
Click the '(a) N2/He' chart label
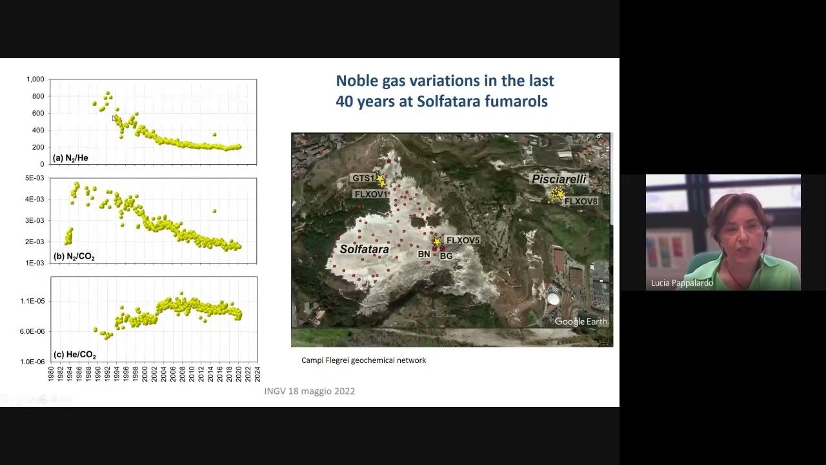[72, 158]
